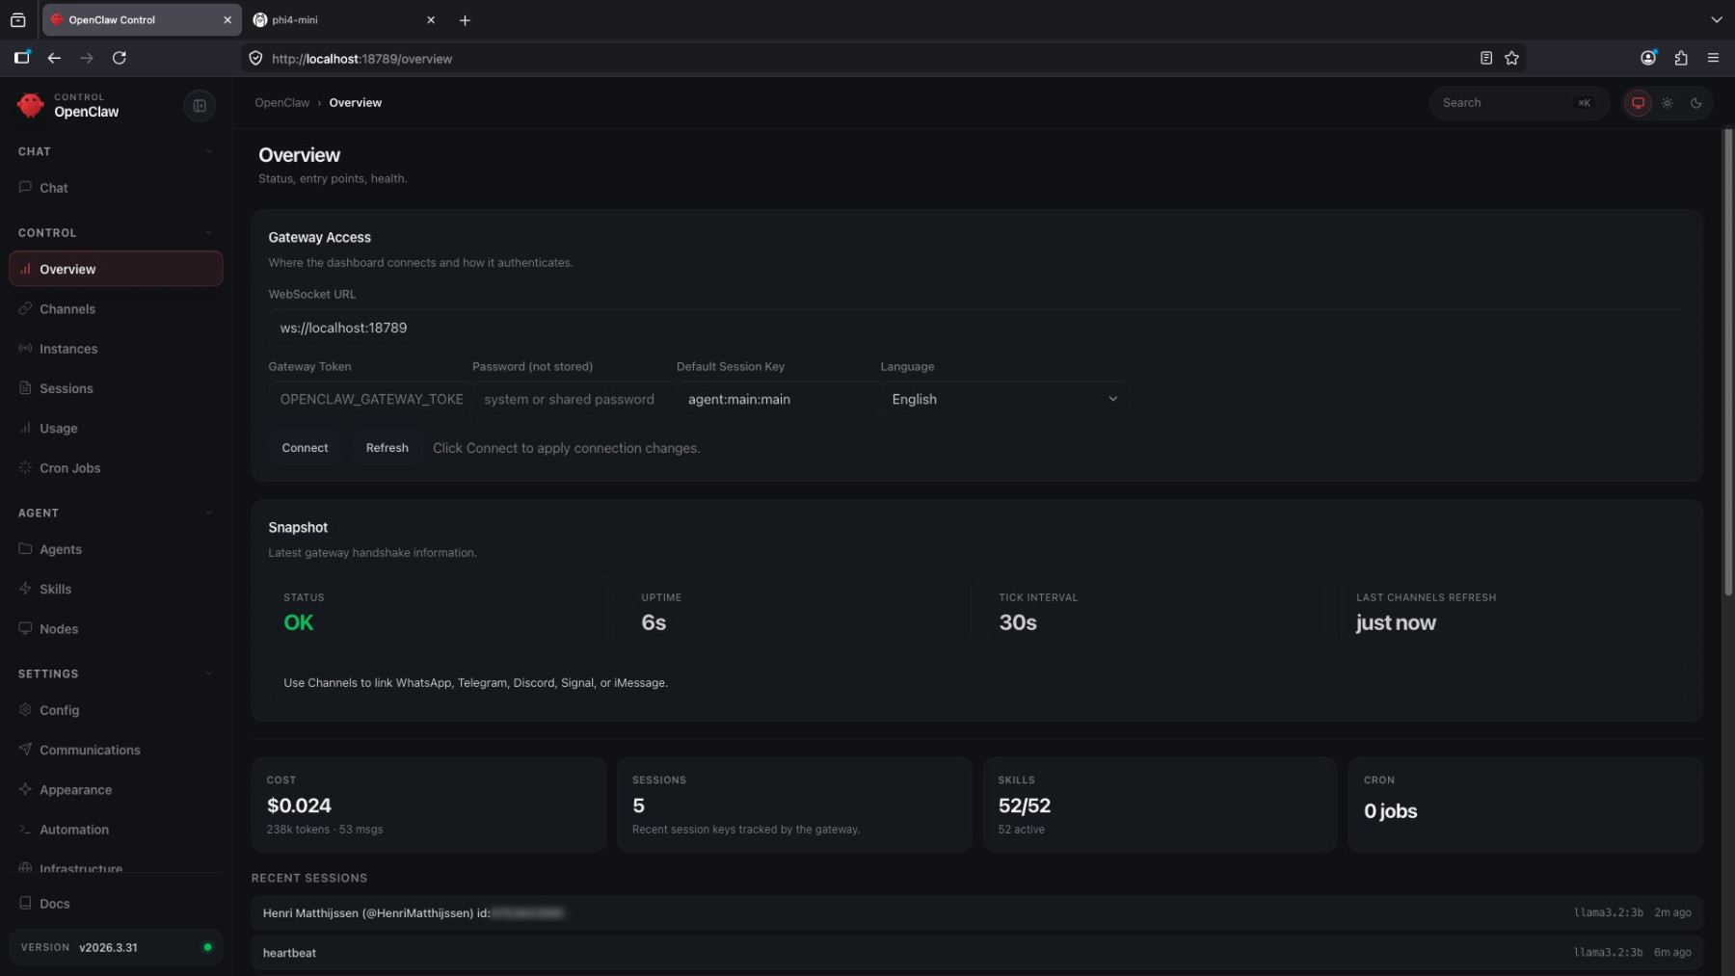The width and height of the screenshot is (1735, 976).
Task: Open the Language dropdown showing English
Action: 1004,399
